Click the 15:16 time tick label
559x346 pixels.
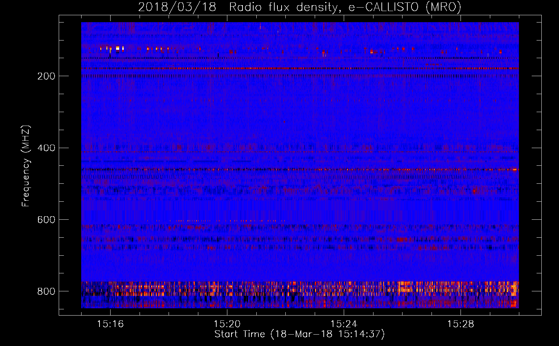click(x=110, y=324)
